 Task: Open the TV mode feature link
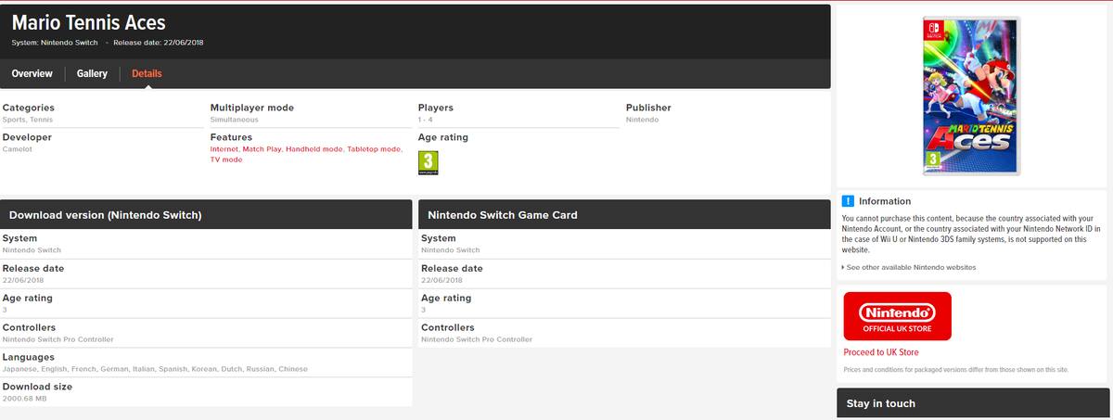point(226,159)
